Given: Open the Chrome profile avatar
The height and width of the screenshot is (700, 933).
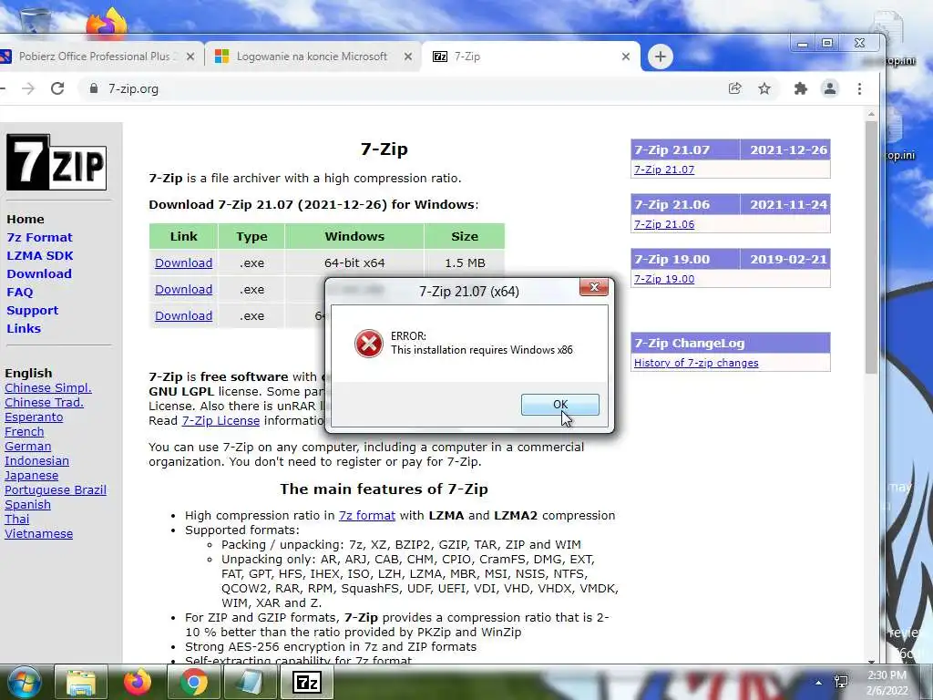Looking at the screenshot, I should [x=829, y=88].
